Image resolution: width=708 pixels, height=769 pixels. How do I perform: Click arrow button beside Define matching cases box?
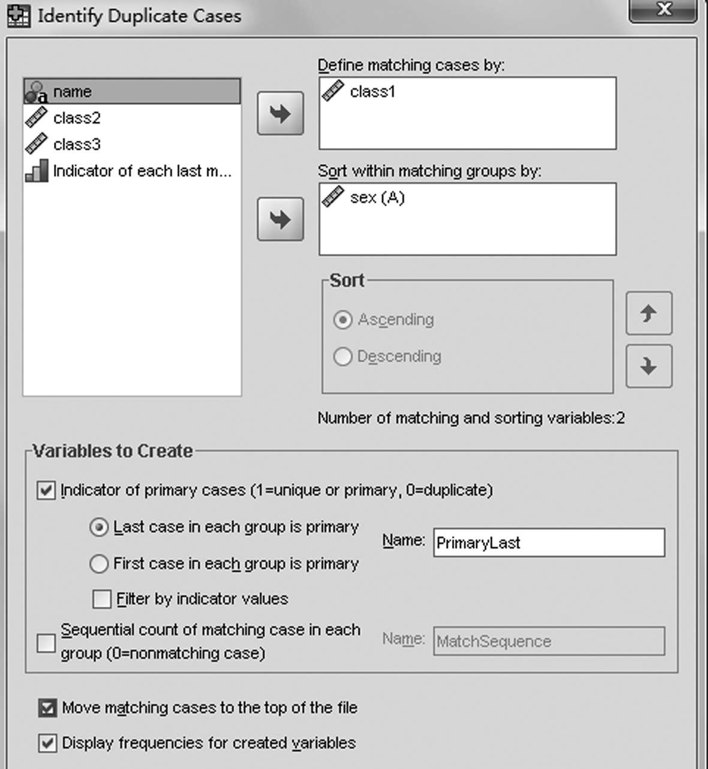(280, 113)
